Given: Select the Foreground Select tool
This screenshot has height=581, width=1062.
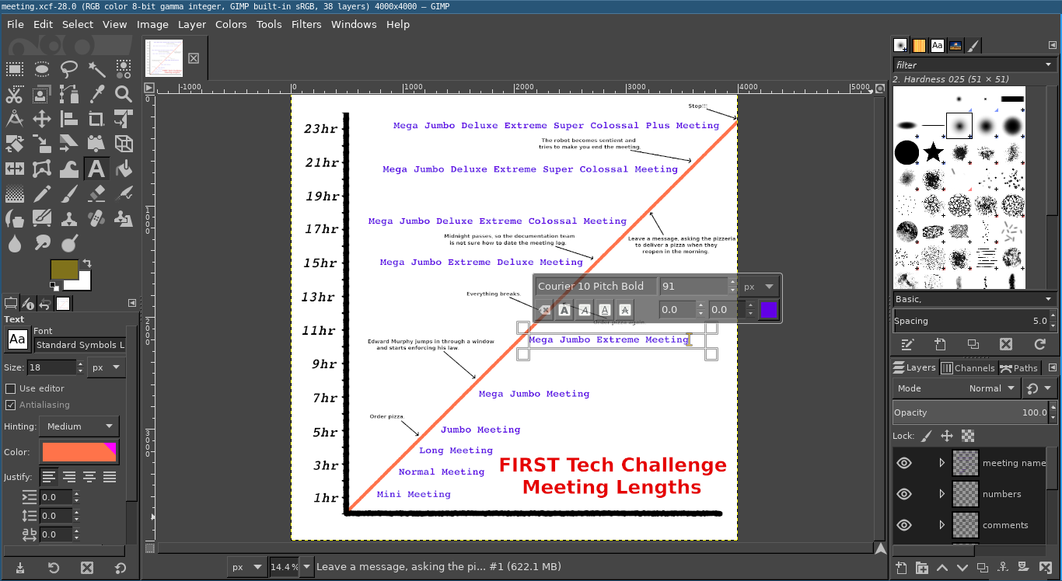Looking at the screenshot, I should point(42,95).
